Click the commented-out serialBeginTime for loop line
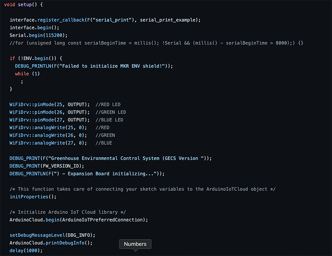Image resolution: width=332 pixels, height=256 pixels. tap(156, 43)
